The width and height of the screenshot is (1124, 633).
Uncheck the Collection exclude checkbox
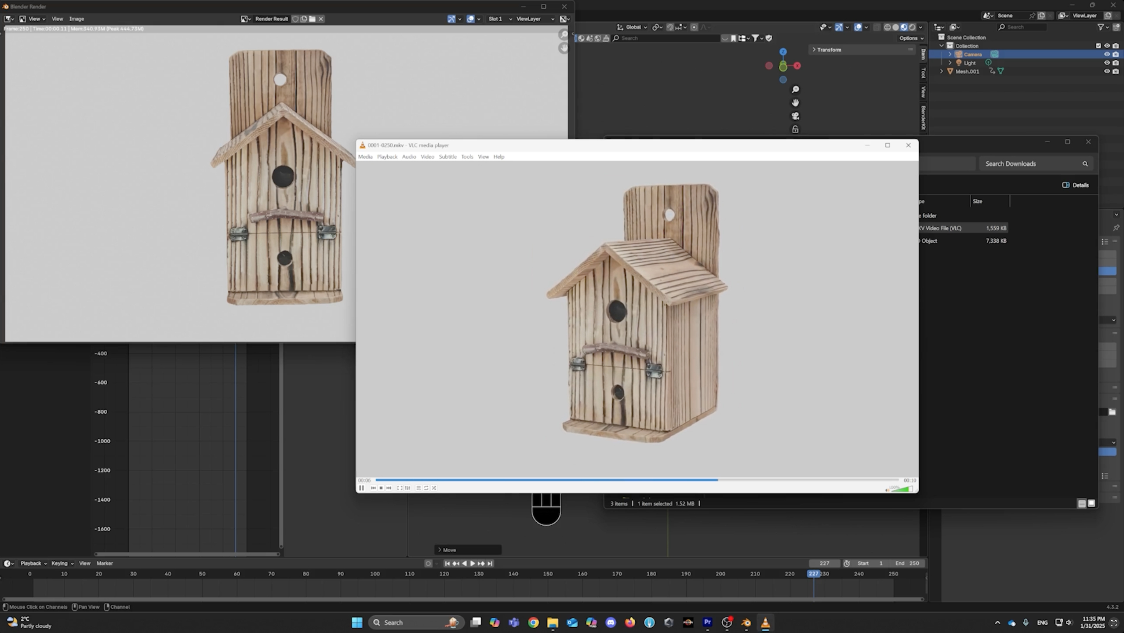tap(1098, 46)
